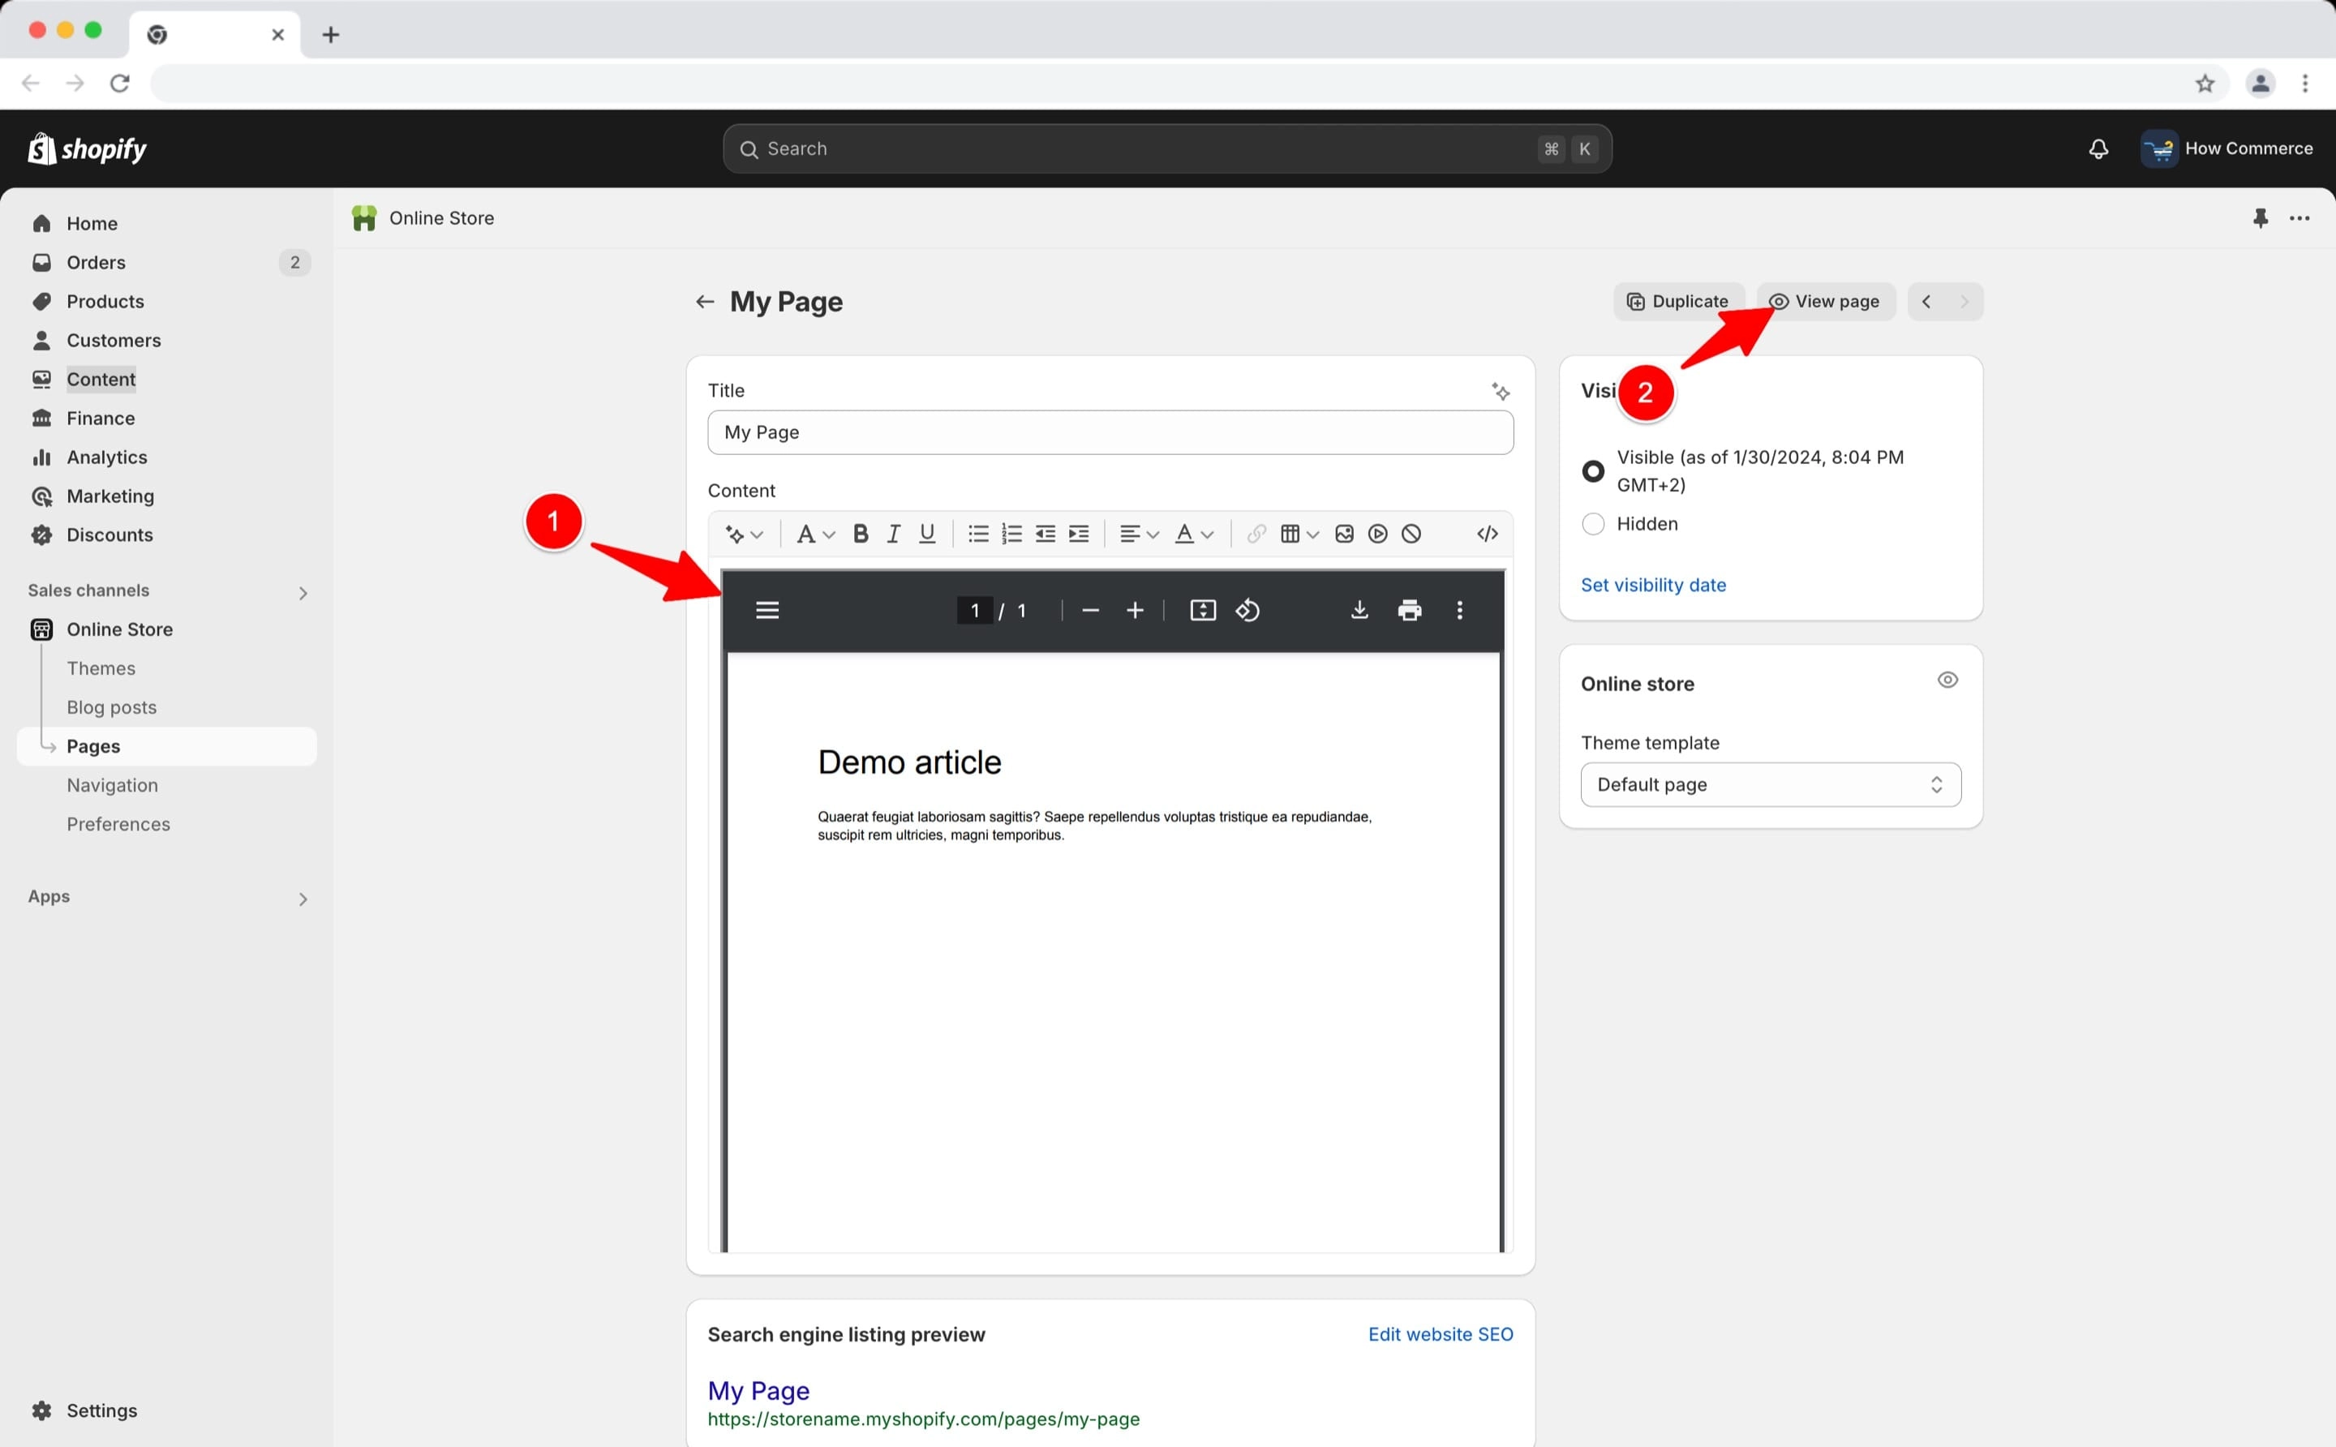The width and height of the screenshot is (2336, 1447).
Task: Click the outdent icon in the editor toolbar
Action: [x=1045, y=534]
